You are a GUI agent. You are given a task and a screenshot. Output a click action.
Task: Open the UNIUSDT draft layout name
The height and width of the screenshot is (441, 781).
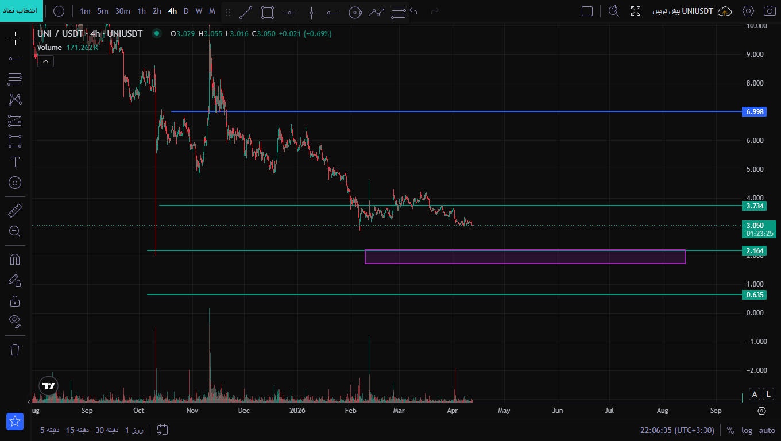pyautogui.click(x=683, y=11)
